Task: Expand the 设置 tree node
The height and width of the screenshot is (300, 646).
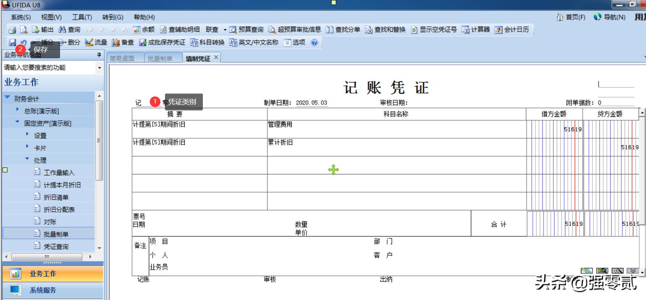Action: 27,134
